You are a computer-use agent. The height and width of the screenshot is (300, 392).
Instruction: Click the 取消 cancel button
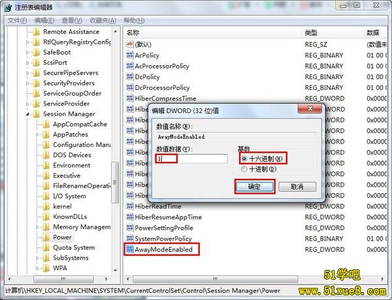click(297, 187)
